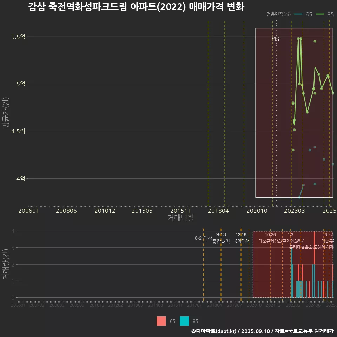The width and height of the screenshot is (337, 337).
Task: Click the 입주 marker label
Action: click(276, 39)
